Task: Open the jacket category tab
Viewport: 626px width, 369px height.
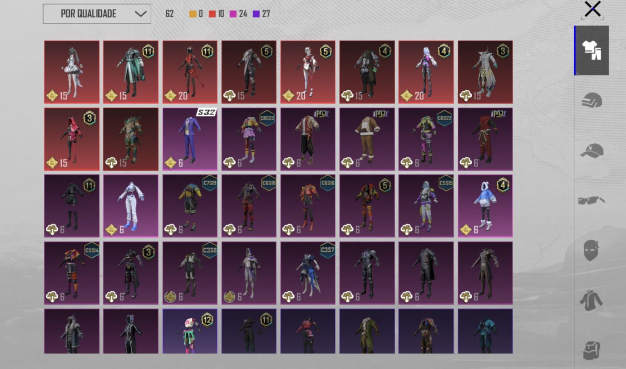Action: [591, 300]
